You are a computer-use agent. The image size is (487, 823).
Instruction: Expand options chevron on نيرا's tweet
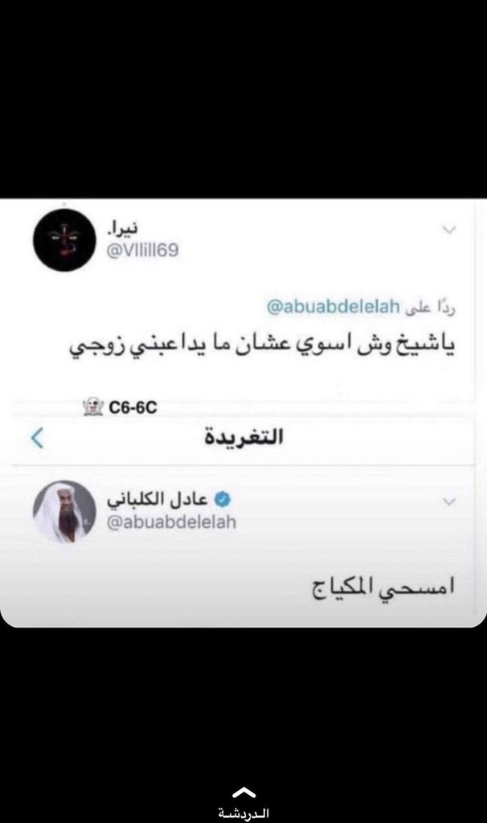(449, 229)
